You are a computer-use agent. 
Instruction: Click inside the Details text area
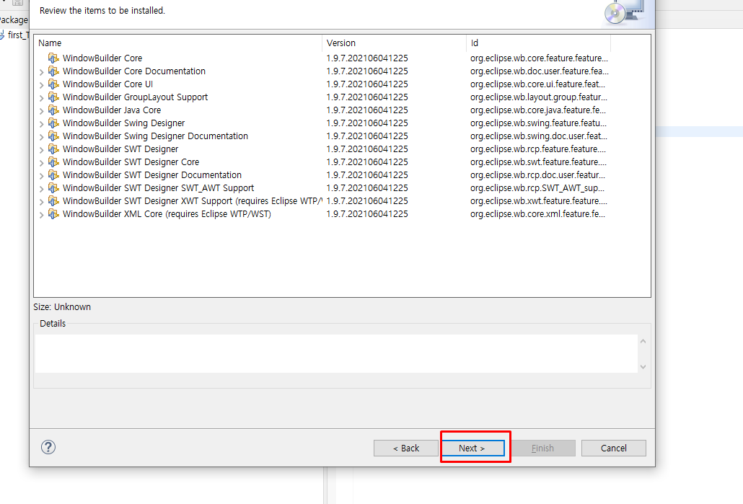click(x=336, y=354)
